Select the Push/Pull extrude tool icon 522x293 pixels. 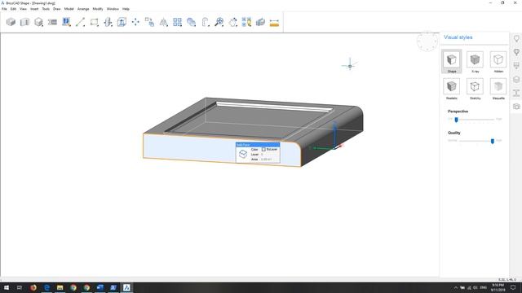(122, 22)
